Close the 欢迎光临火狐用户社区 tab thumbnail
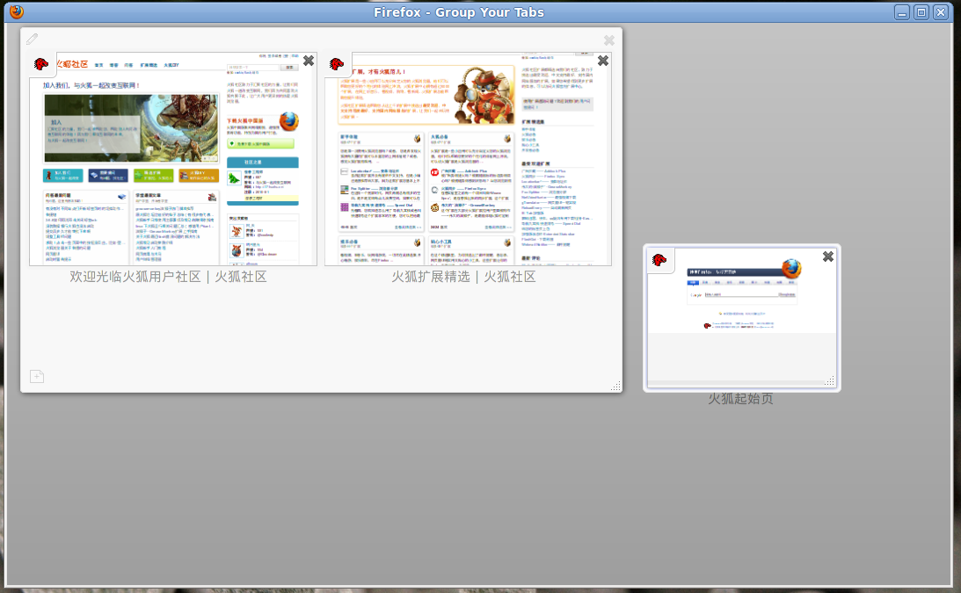 point(309,61)
